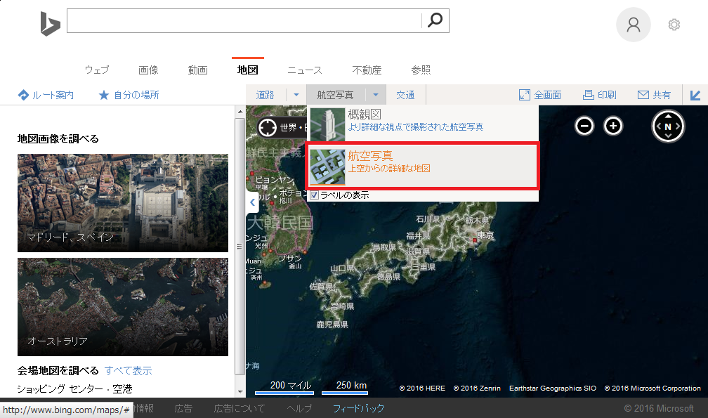This screenshot has width=708, height=418.
Task: Click the 東京 label on map
Action: [486, 235]
